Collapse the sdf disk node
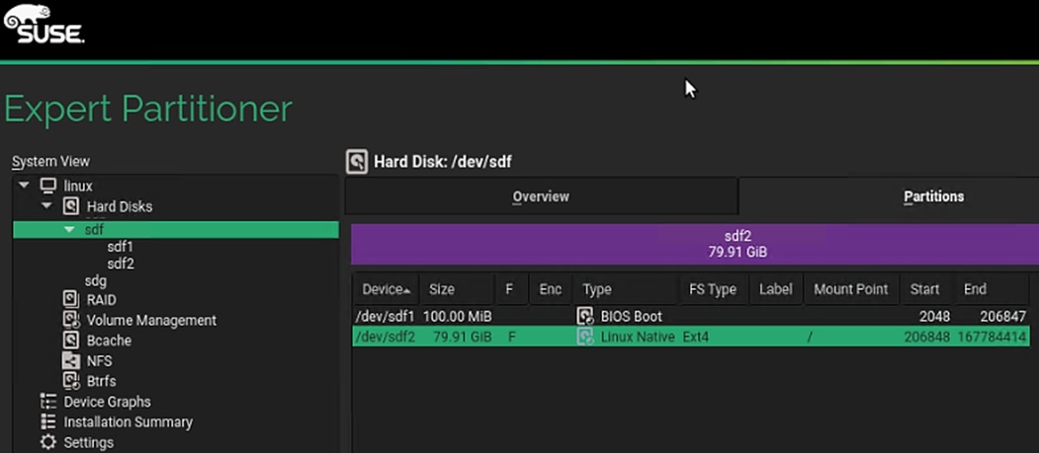Screen dimensions: 1039x453 point(69,230)
